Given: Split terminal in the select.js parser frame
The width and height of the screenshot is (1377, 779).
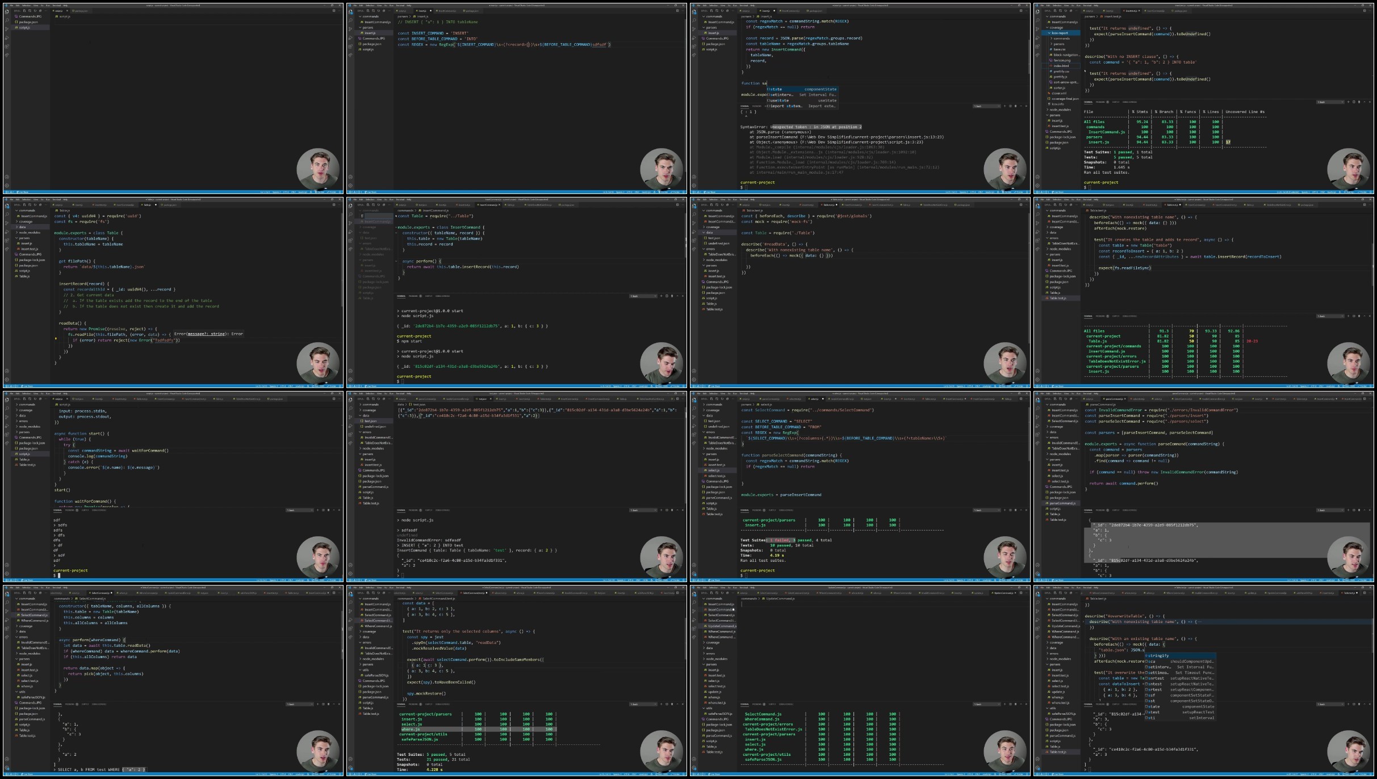Looking at the screenshot, I should [1010, 510].
